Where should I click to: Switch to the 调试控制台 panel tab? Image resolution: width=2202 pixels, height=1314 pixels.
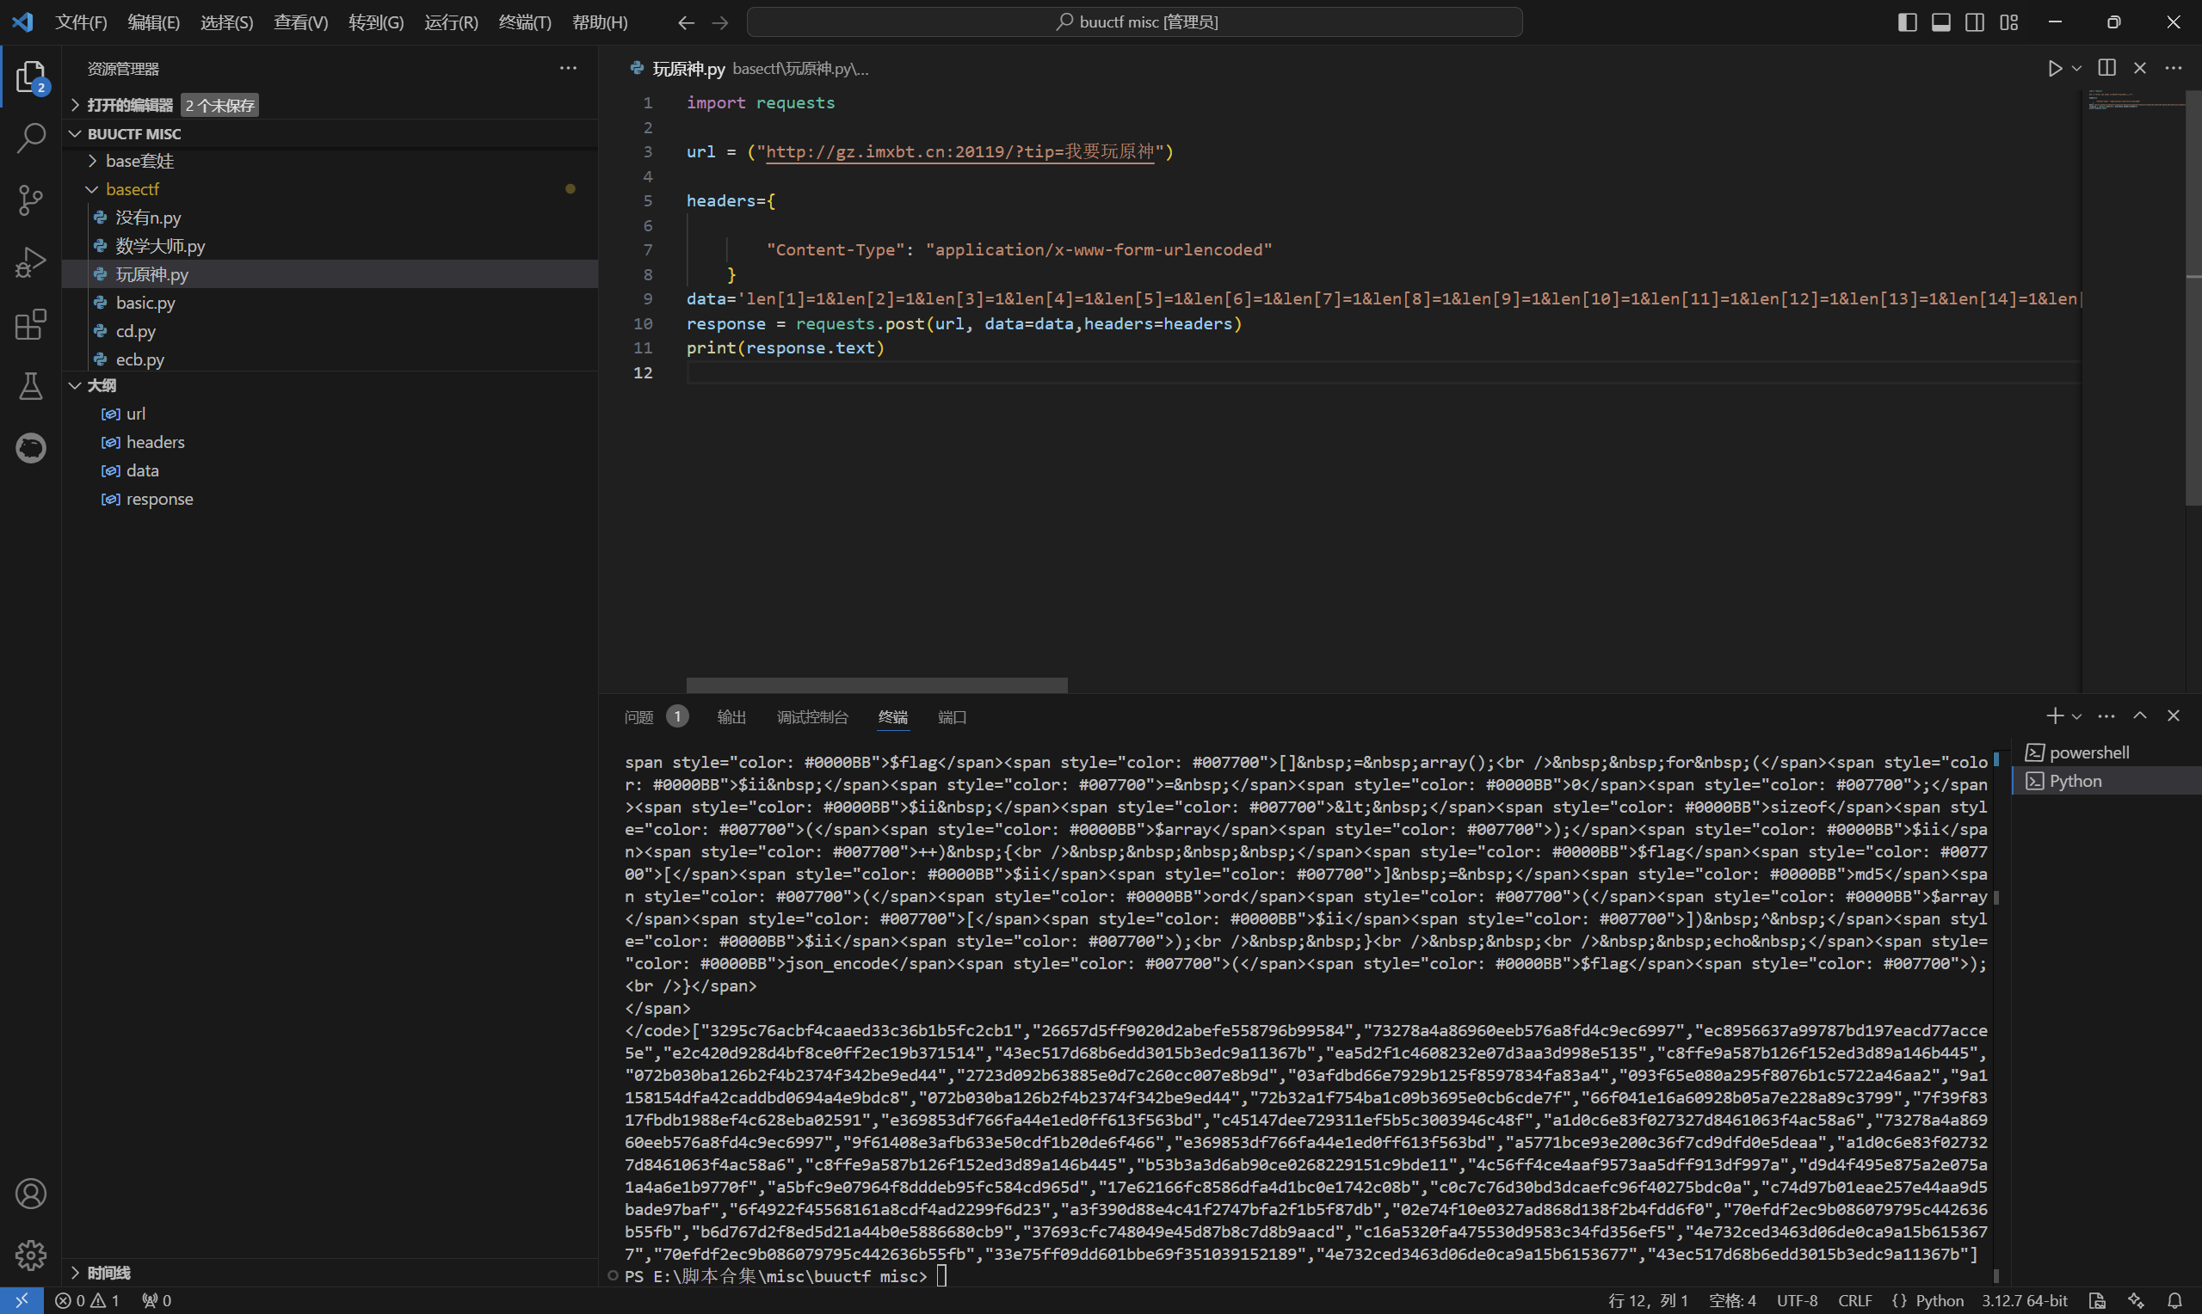point(811,716)
